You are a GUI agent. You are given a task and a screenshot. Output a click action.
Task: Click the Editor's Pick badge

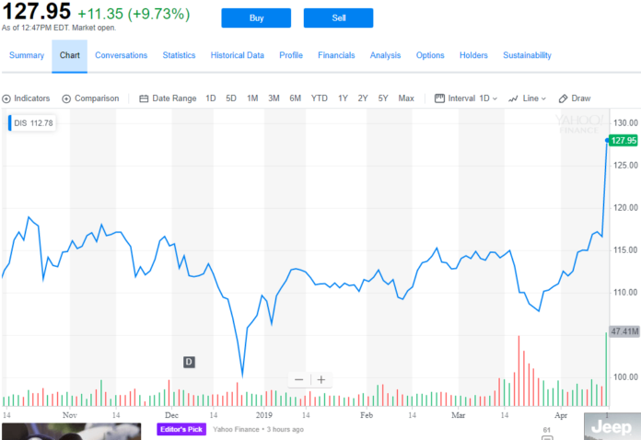(x=181, y=429)
